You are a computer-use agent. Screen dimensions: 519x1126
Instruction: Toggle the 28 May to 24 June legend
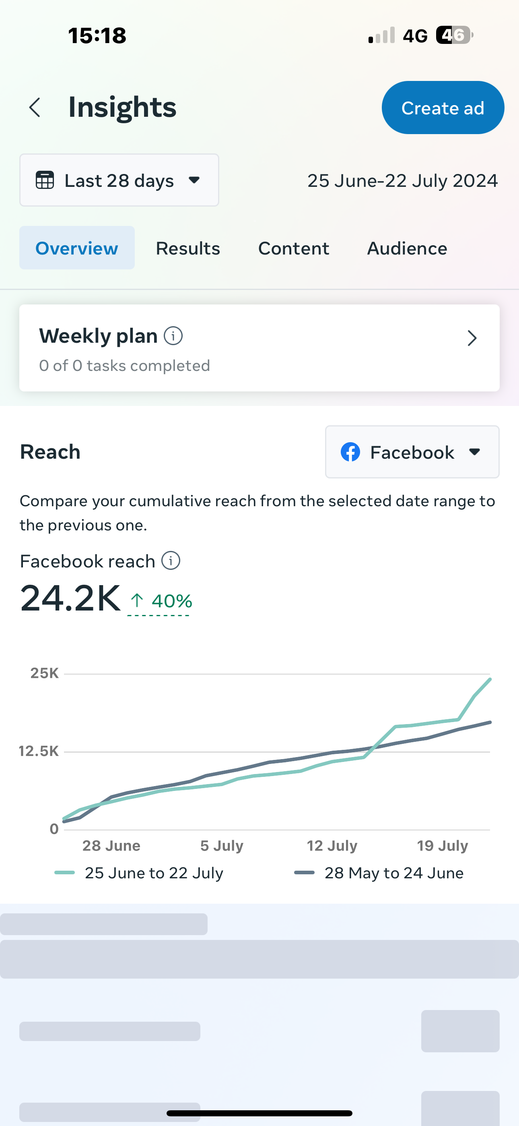click(379, 873)
